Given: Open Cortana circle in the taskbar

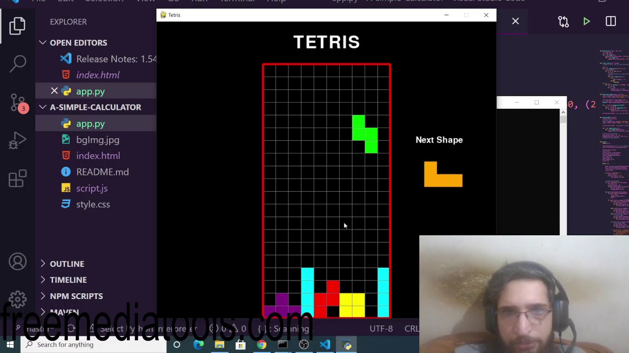Looking at the screenshot, I should click(x=176, y=345).
